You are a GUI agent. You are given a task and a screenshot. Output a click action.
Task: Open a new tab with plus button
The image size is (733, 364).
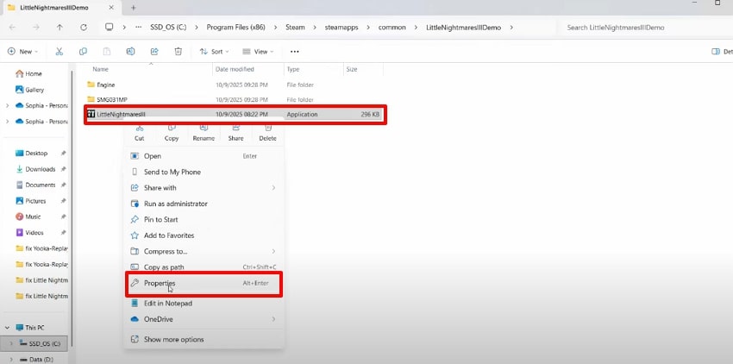coord(133,8)
